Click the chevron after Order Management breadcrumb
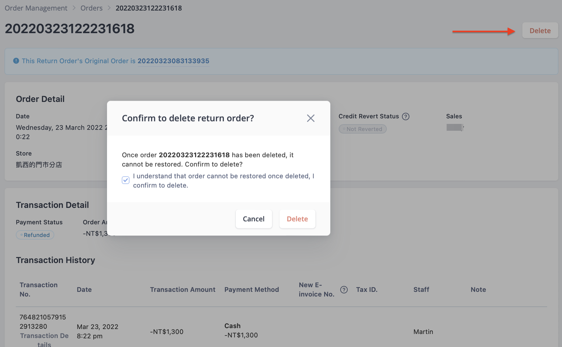 coord(74,8)
